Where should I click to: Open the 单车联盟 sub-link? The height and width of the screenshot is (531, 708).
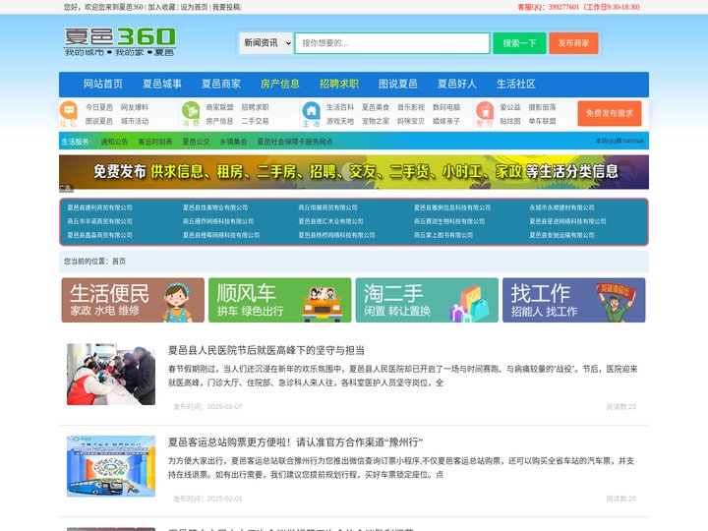coord(542,121)
